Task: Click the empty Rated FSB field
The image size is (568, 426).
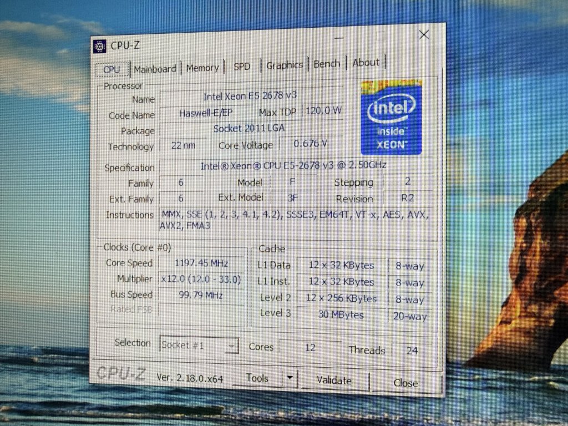Action: click(201, 311)
